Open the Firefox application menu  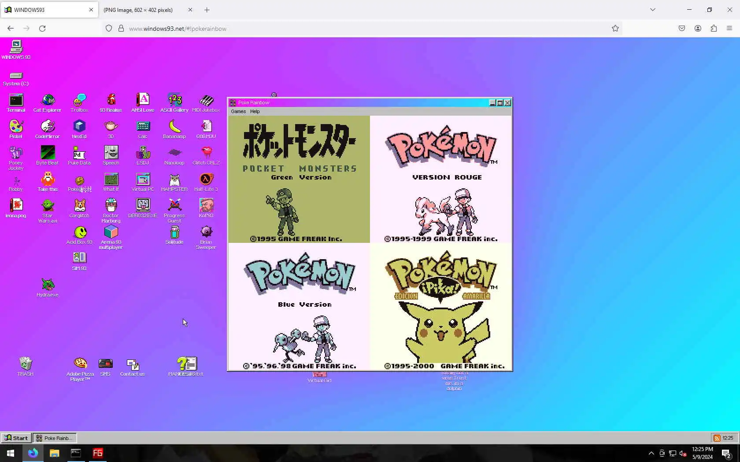[x=729, y=29]
